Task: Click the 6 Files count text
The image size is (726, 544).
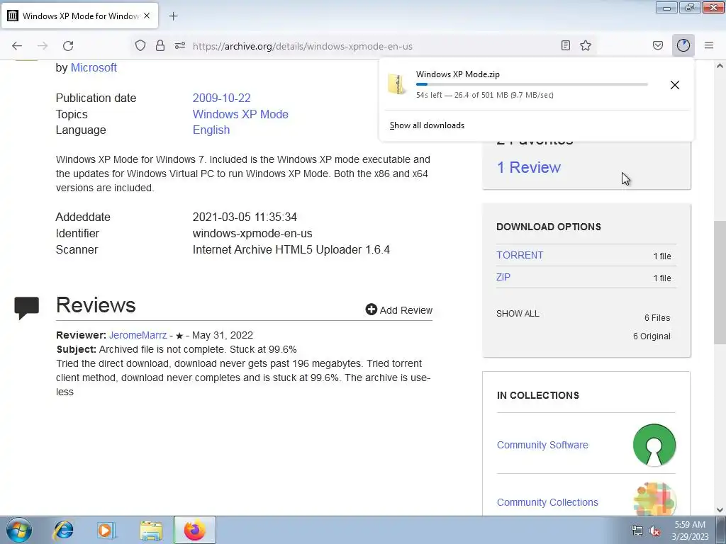Action: pyautogui.click(x=657, y=318)
